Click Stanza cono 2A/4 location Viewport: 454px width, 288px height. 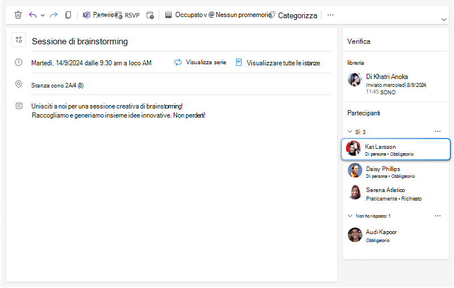point(57,85)
